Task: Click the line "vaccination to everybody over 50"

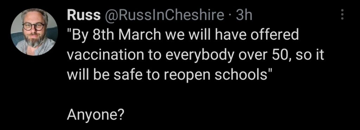Action: pyautogui.click(x=195, y=56)
